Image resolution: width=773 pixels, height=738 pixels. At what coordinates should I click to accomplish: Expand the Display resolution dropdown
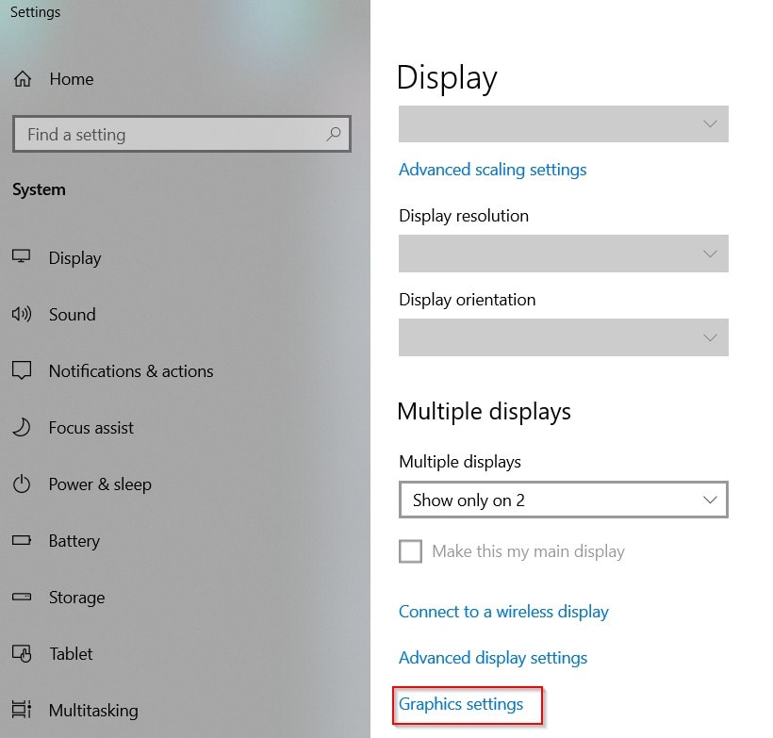564,254
